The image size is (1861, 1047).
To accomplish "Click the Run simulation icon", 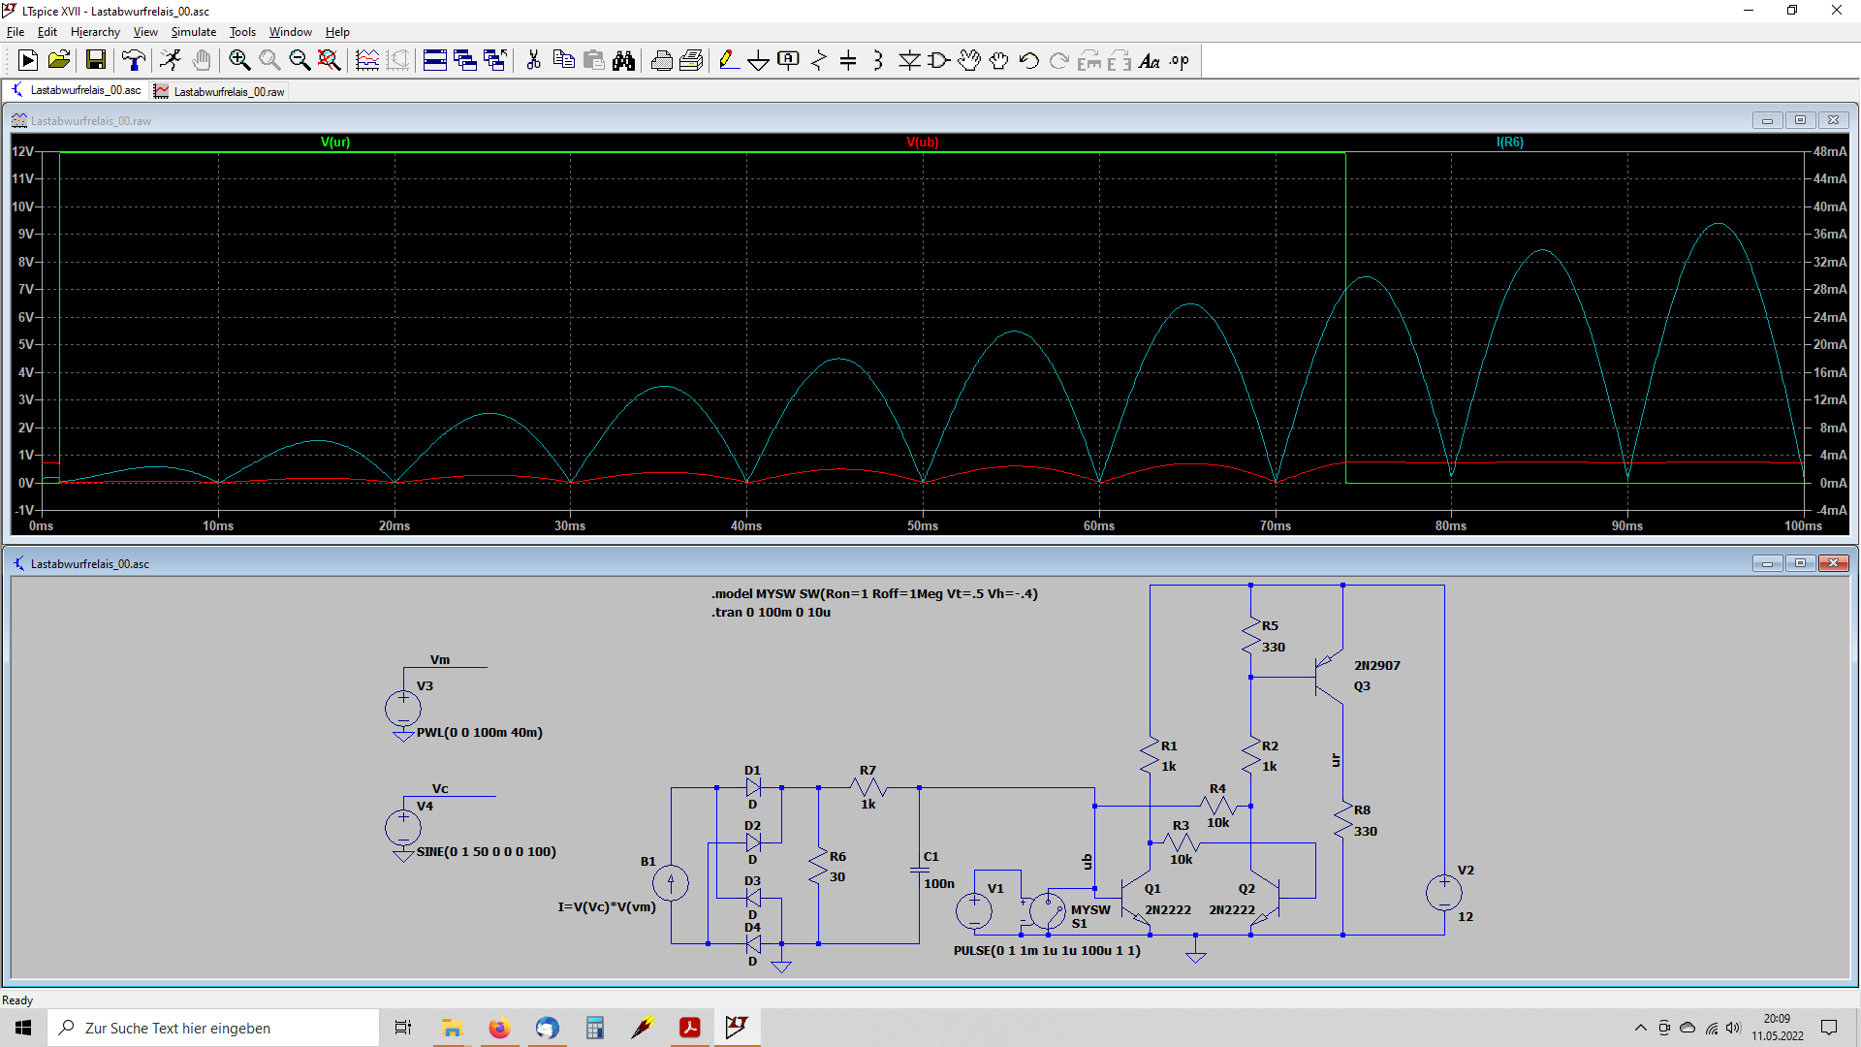I will 28,61.
